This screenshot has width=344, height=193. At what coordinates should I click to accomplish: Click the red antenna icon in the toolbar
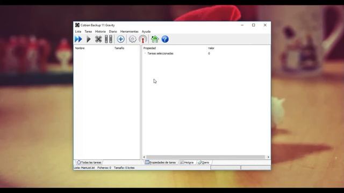coord(143,39)
